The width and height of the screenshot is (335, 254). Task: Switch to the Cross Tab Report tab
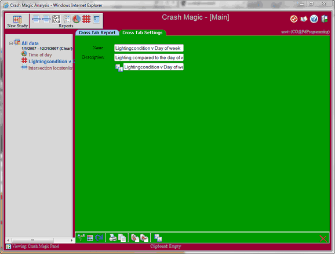point(97,32)
